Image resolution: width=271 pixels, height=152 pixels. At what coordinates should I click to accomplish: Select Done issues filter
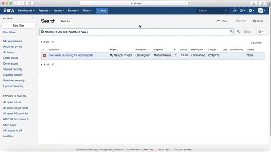11,64
